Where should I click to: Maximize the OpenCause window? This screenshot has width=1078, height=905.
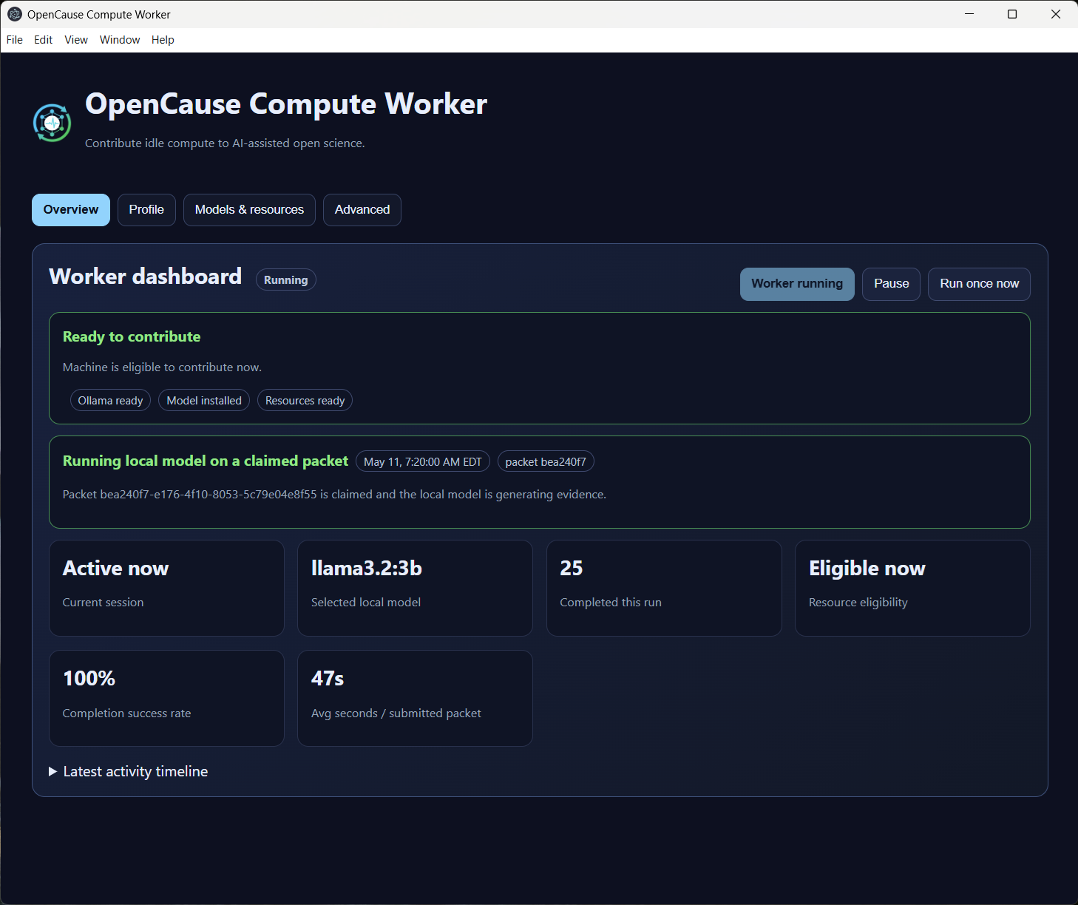1012,14
